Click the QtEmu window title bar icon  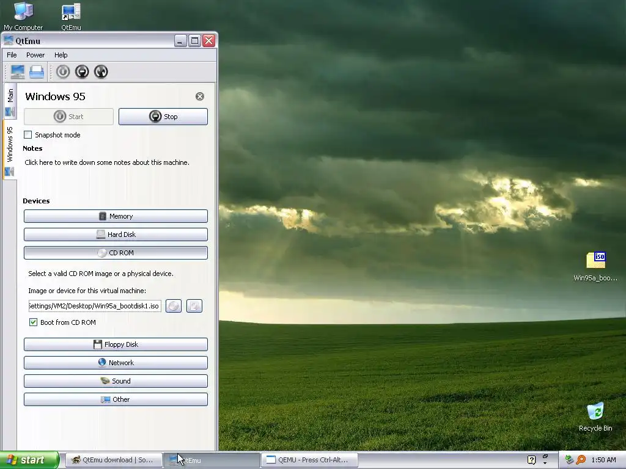coord(9,41)
